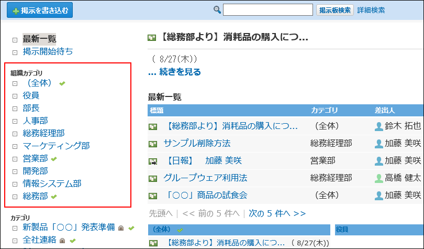The width and height of the screenshot is (424, 249).
Task: Click green checkmark beside 総務部
Action: pyautogui.click(x=54, y=197)
